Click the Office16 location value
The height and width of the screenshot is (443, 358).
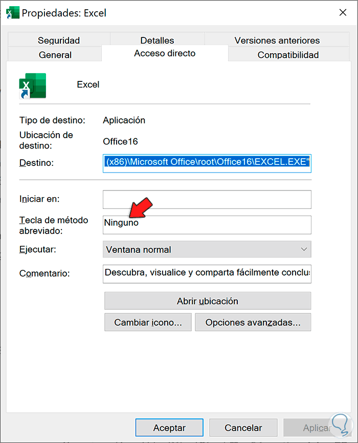[120, 141]
